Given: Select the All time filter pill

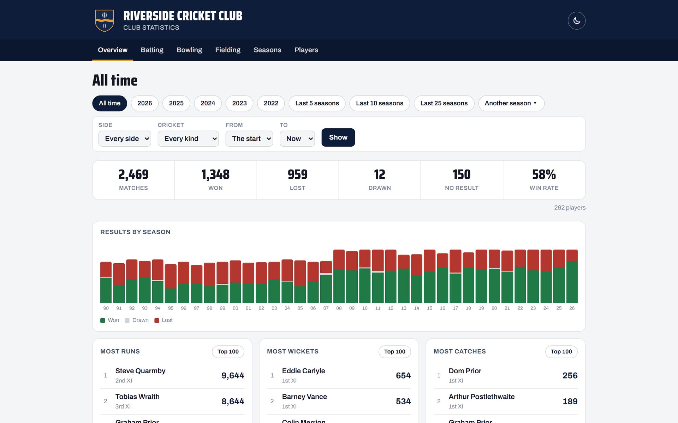Looking at the screenshot, I should click(109, 103).
